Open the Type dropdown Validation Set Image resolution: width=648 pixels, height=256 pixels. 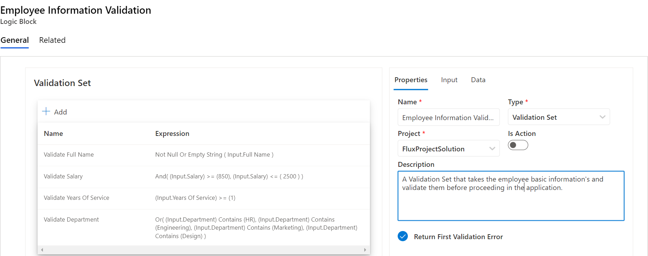(x=559, y=117)
